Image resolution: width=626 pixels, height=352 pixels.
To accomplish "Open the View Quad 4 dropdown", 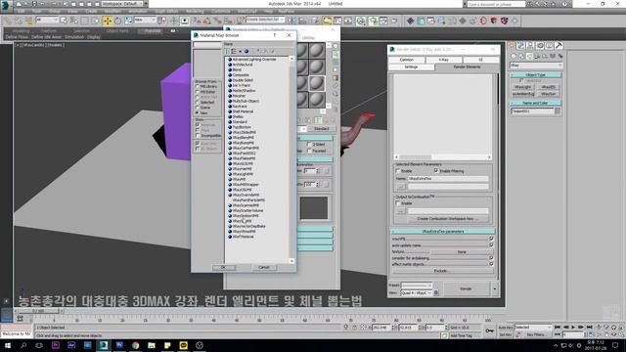I will pyautogui.click(x=417, y=292).
